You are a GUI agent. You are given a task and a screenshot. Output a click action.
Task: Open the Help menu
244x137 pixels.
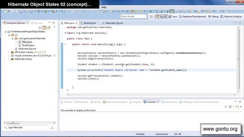coord(104,7)
